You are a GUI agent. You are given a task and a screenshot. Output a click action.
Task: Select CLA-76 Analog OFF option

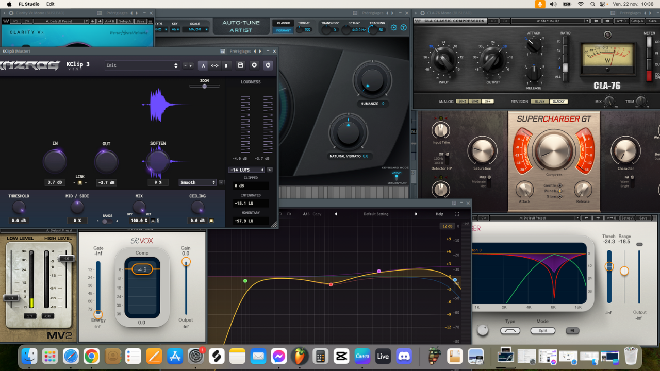[488, 102]
